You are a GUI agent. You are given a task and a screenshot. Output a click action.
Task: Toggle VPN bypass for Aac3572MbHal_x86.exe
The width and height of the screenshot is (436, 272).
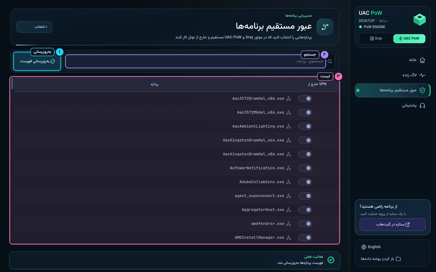tap(305, 112)
